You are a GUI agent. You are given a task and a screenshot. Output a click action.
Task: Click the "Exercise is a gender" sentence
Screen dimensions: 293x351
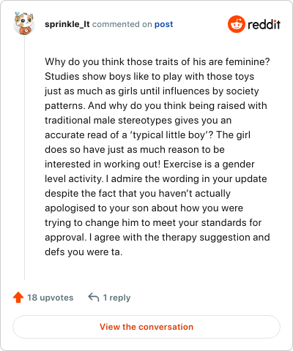pyautogui.click(x=209, y=164)
